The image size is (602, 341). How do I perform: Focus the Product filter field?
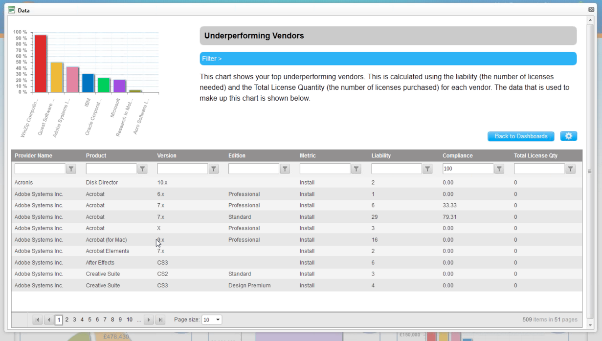click(x=111, y=169)
